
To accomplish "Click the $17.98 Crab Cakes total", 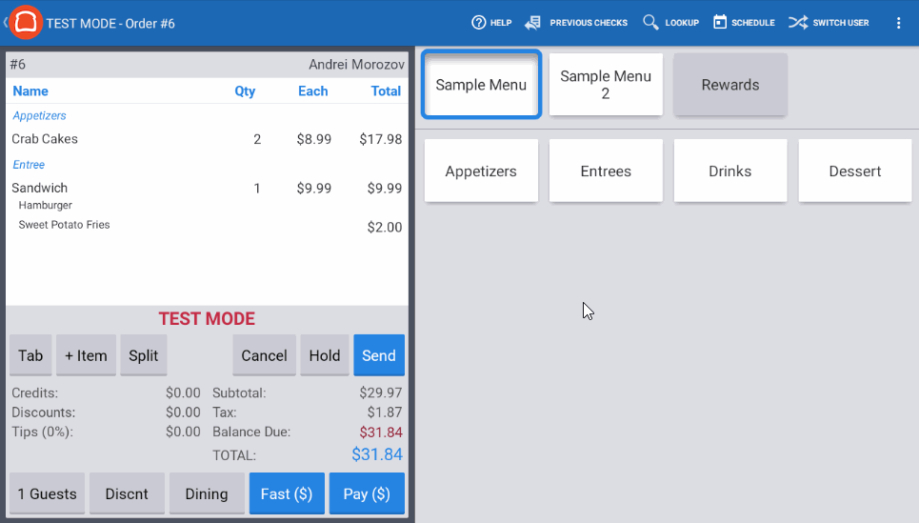I will coord(380,139).
